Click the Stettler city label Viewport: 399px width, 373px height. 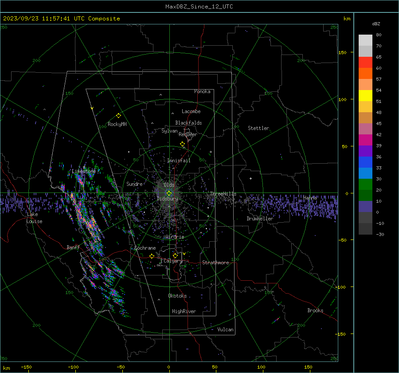pyautogui.click(x=258, y=128)
